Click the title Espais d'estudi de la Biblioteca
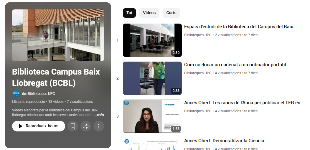This screenshot has height=150, width=310. 240,27
